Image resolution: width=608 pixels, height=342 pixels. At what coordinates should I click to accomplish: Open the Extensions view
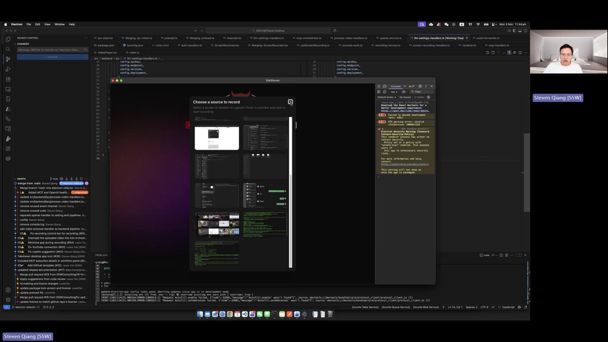point(8,79)
